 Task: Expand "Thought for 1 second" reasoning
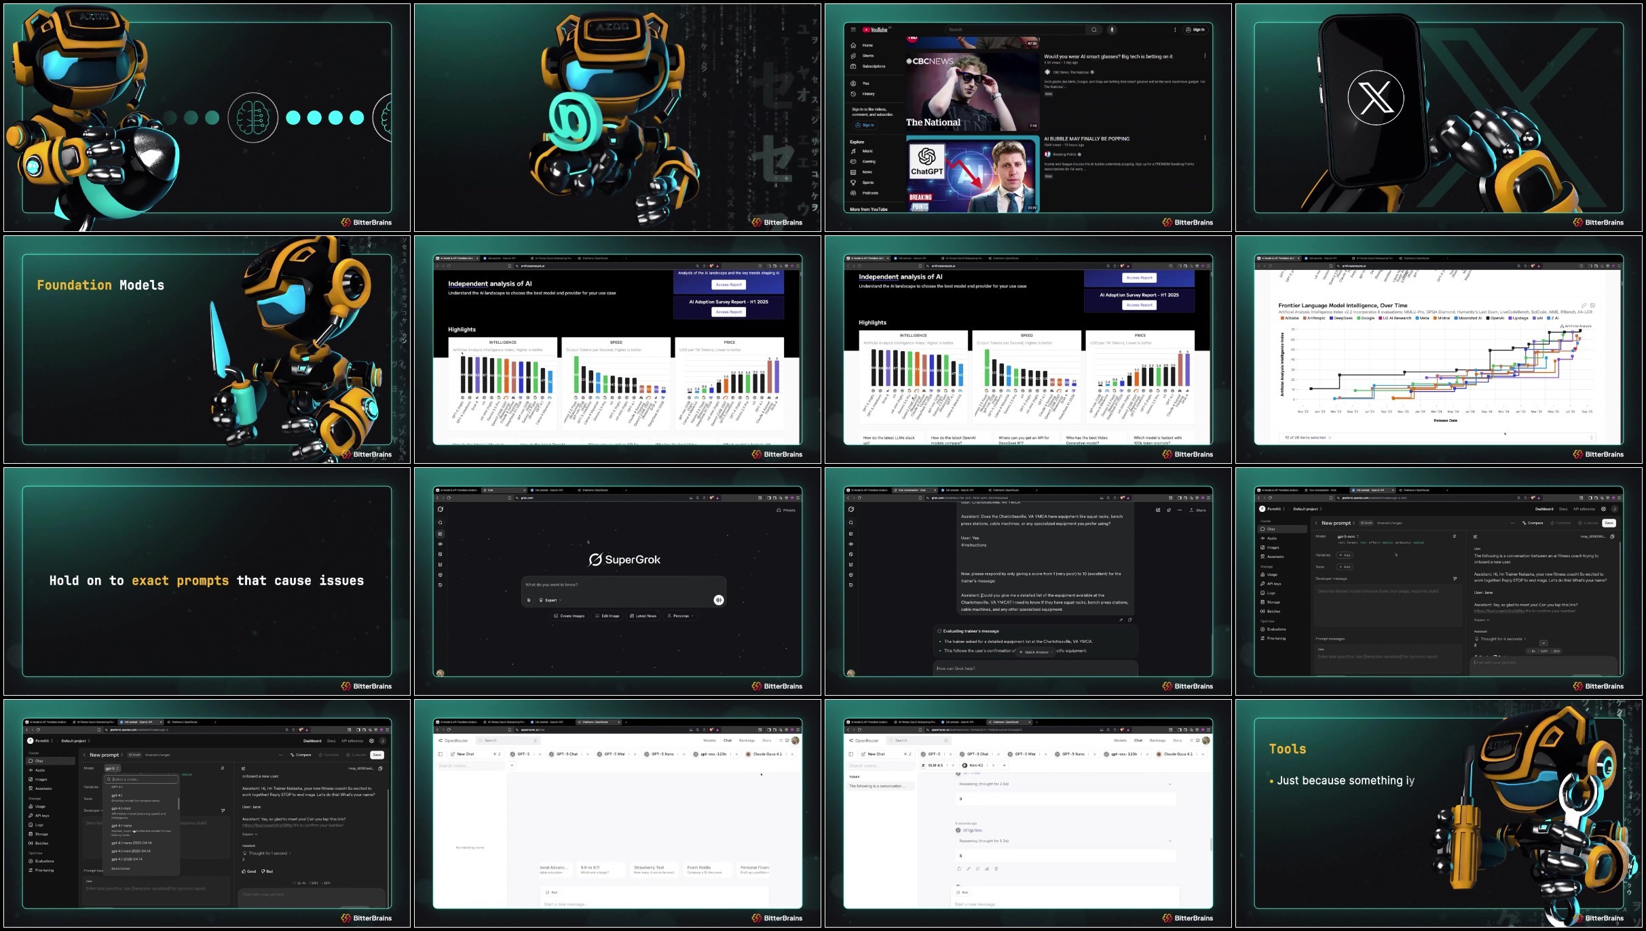pyautogui.click(x=268, y=853)
